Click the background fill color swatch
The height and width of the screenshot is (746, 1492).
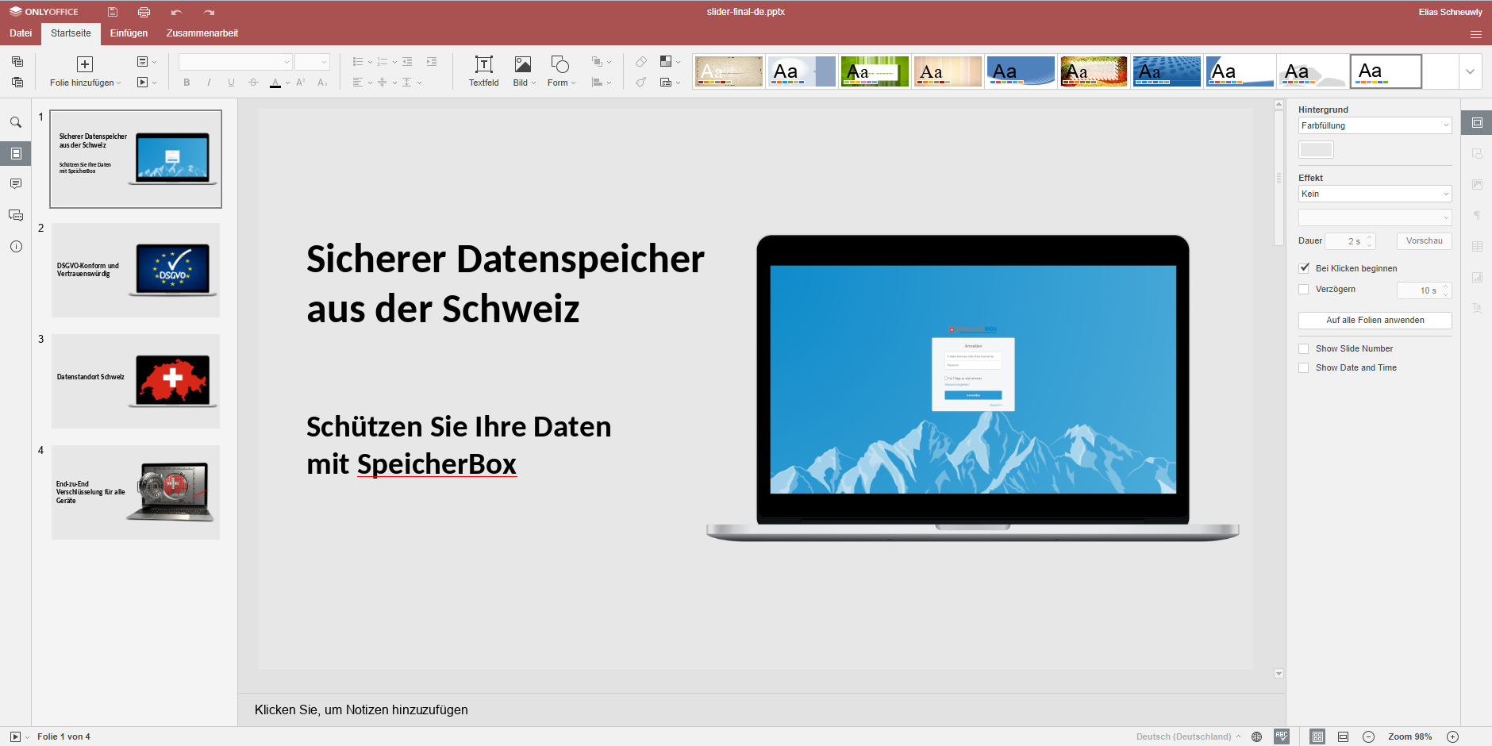tap(1316, 149)
